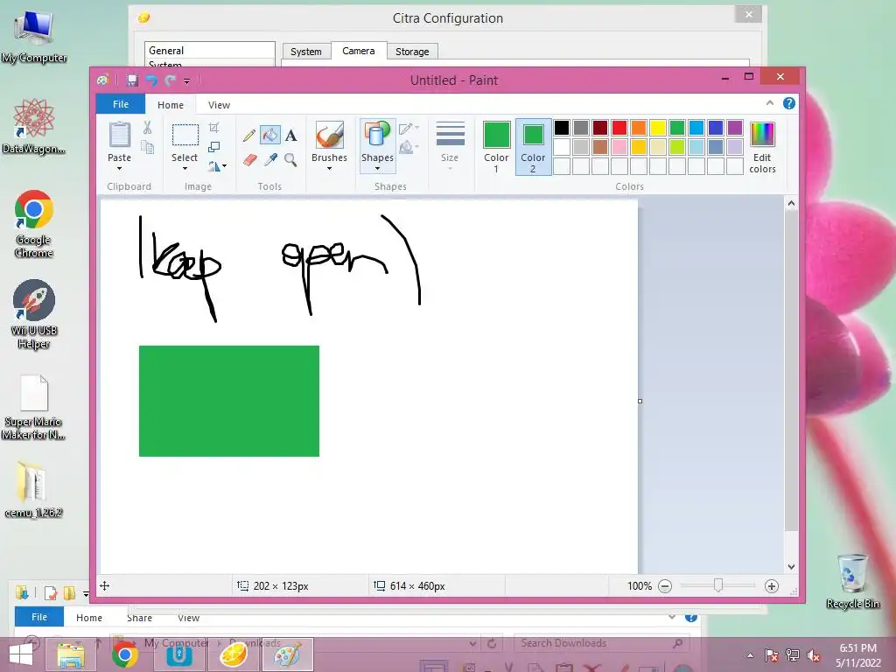
Task: Switch to the View tab in Paint
Action: coord(219,105)
